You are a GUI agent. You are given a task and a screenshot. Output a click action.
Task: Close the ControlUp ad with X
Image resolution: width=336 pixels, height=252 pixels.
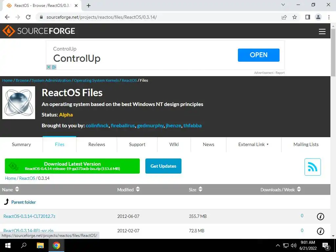[x=49, y=67]
